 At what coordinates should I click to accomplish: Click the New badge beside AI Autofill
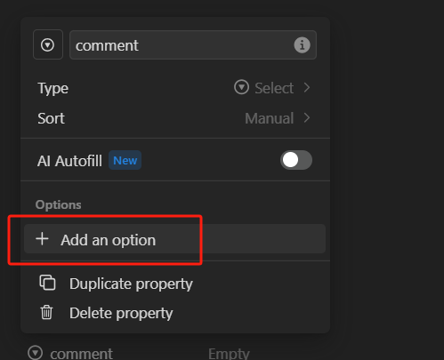pos(125,160)
